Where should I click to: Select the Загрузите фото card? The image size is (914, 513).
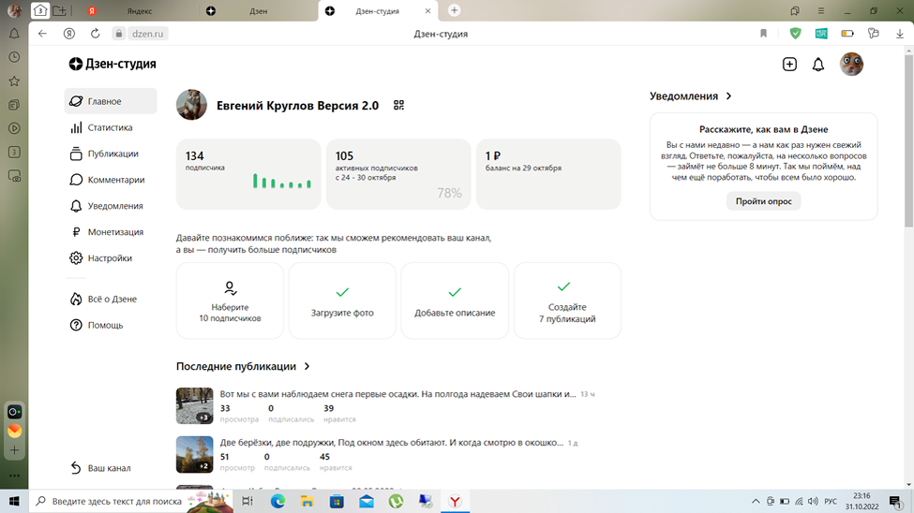342,300
